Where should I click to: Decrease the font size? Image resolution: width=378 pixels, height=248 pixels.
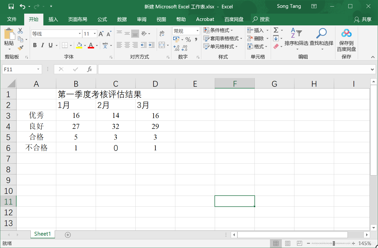[109, 34]
